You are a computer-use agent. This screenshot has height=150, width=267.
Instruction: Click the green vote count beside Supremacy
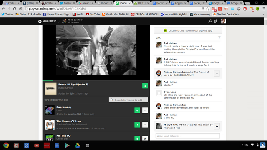click(x=137, y=110)
